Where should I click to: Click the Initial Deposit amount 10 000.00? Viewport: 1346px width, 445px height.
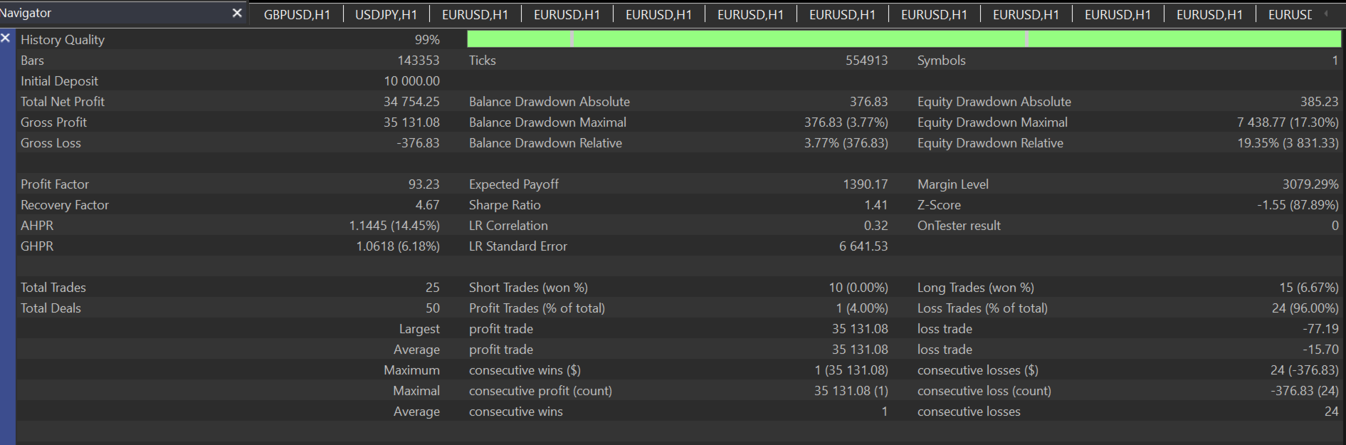(411, 81)
